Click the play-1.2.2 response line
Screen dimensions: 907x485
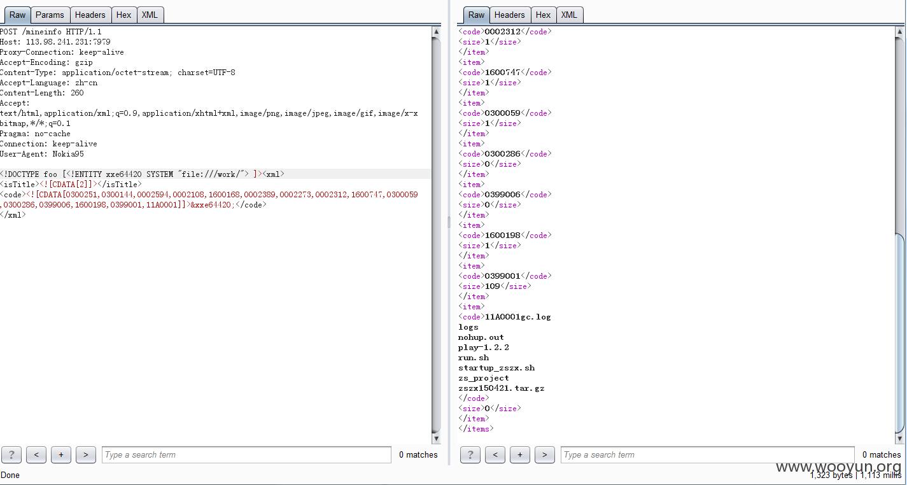[x=484, y=348]
